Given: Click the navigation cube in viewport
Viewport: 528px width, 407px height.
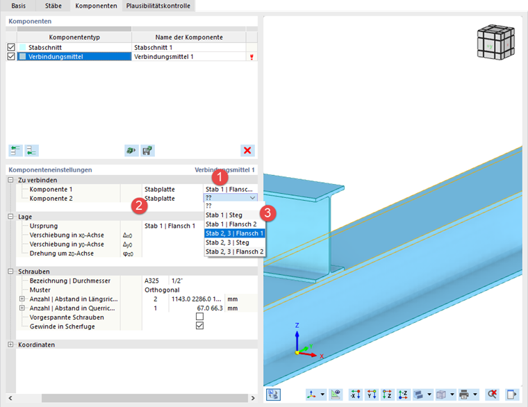Looking at the screenshot, I should coord(496,42).
